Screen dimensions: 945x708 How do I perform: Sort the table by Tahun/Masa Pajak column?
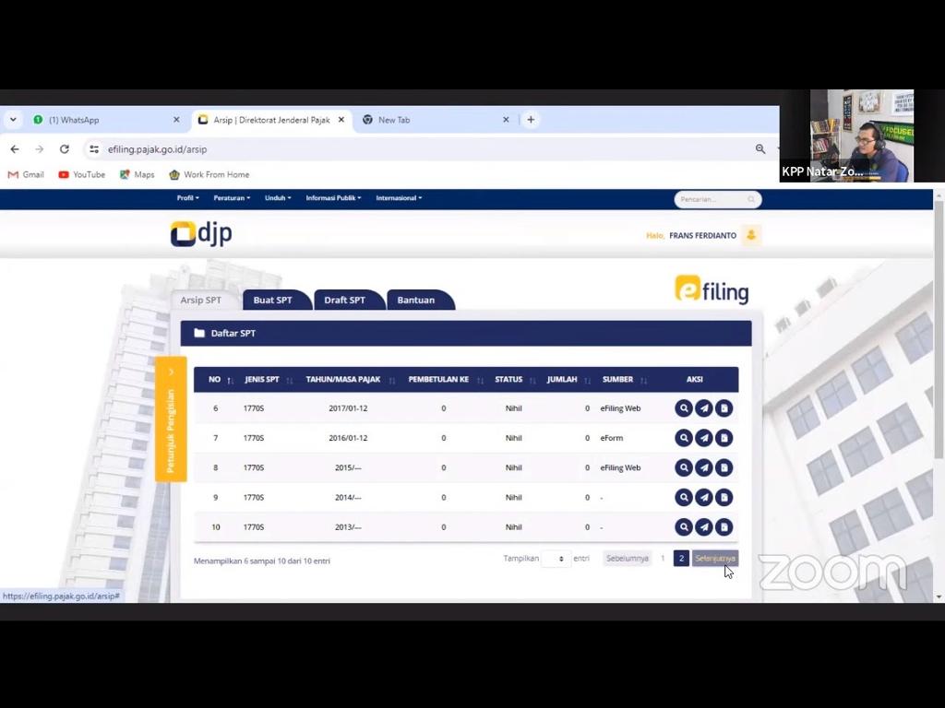[x=343, y=380]
